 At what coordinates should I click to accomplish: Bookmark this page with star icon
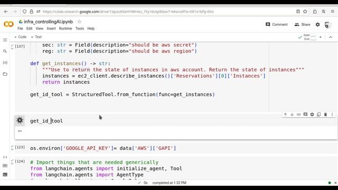(x=305, y=12)
